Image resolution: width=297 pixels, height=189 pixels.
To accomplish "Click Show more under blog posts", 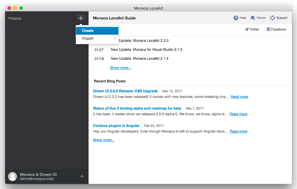I will [x=103, y=140].
